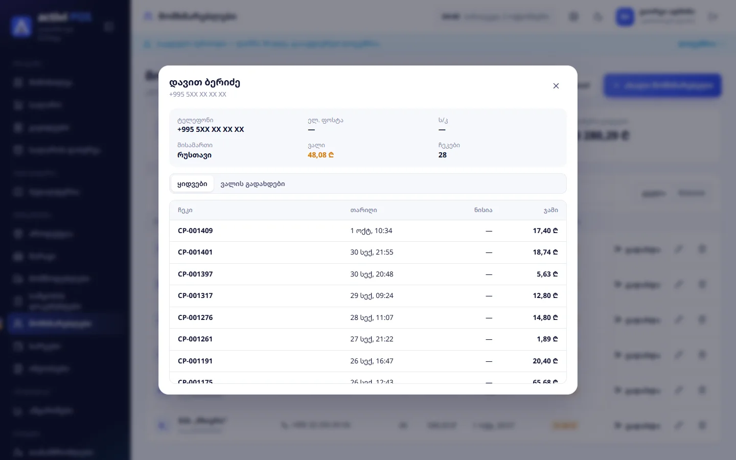
Task: Select receipt CP-001409
Action: [195, 231]
